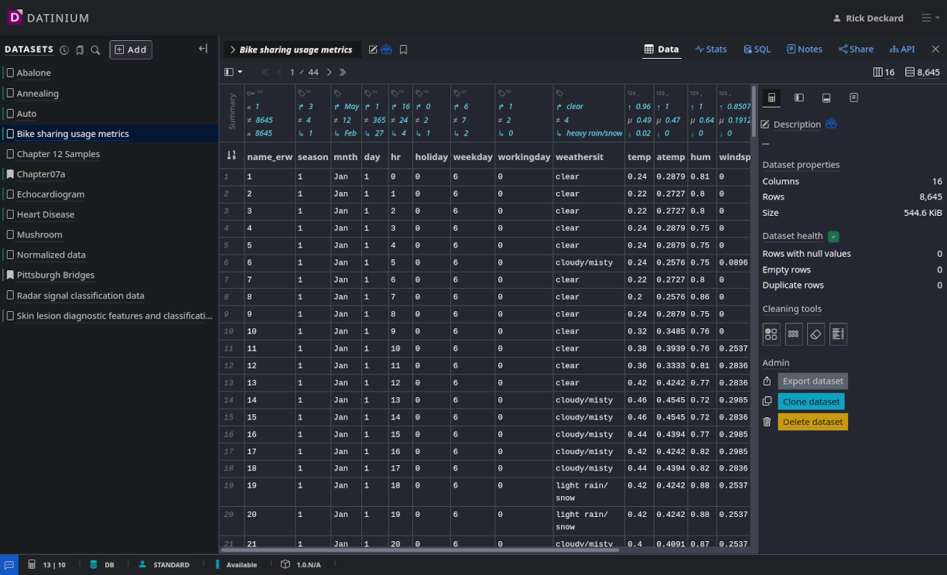Click the chat icon in the status bar
The width and height of the screenshot is (947, 575).
[9, 565]
